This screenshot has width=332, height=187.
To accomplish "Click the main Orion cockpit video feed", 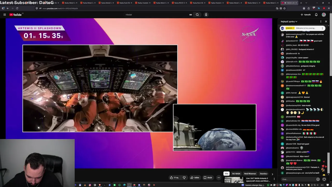I will [x=100, y=88].
